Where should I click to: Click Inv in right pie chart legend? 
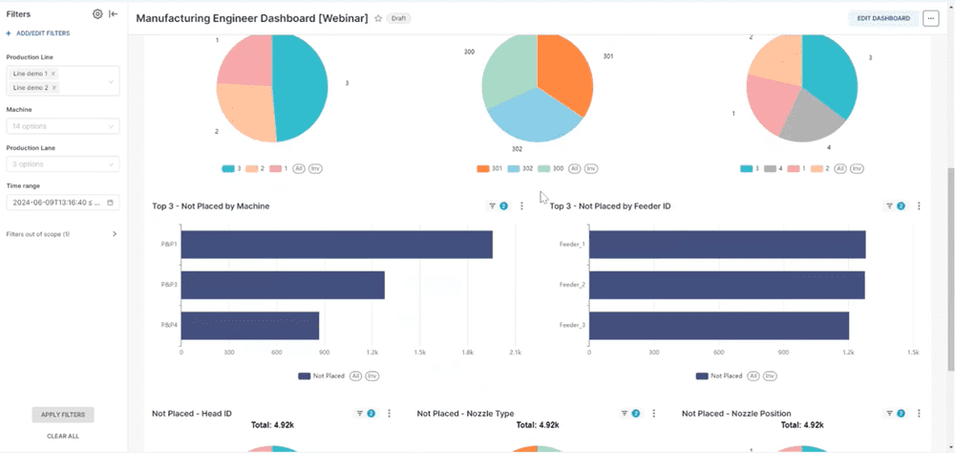pos(857,169)
